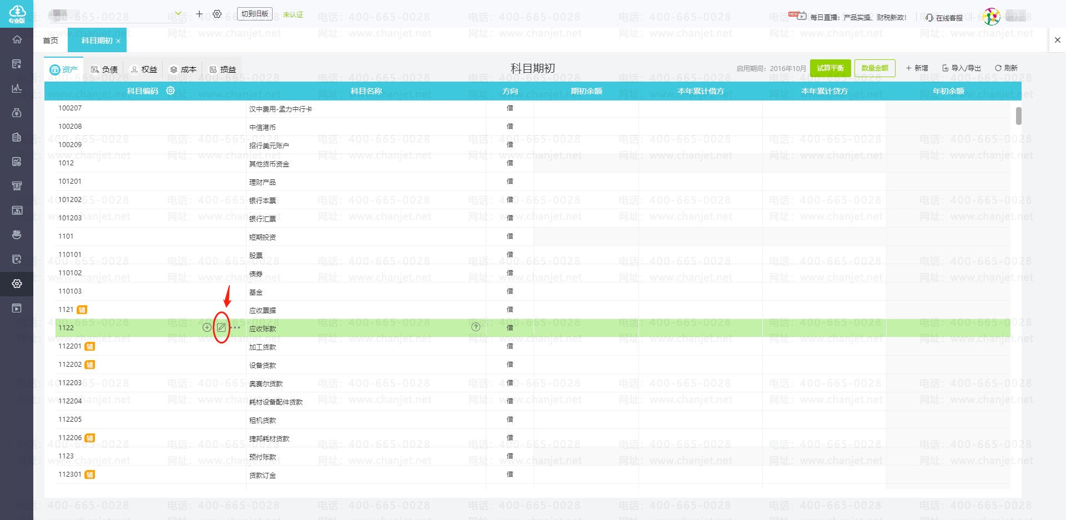The height and width of the screenshot is (520, 1066).
Task: Click the colorful user avatar icon
Action: pos(991,17)
